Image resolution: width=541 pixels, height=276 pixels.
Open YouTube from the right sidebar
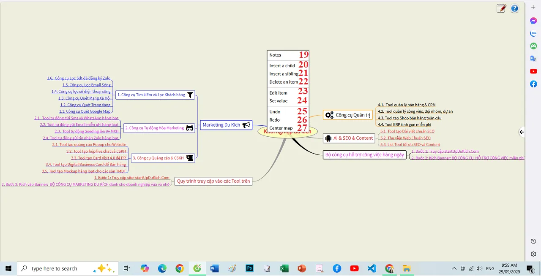533,71
